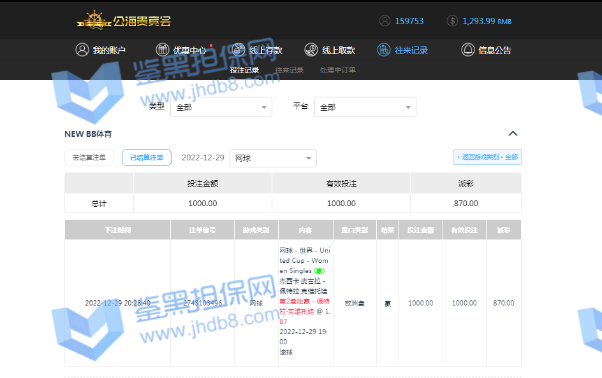Click the 线上取款 withdrawal icon
This screenshot has height=378, width=602.
(311, 50)
